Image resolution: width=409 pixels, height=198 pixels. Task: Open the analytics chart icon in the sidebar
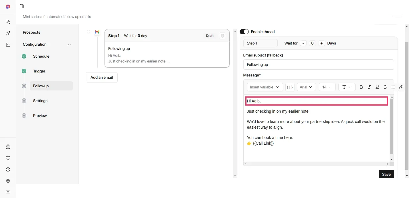pos(8,45)
